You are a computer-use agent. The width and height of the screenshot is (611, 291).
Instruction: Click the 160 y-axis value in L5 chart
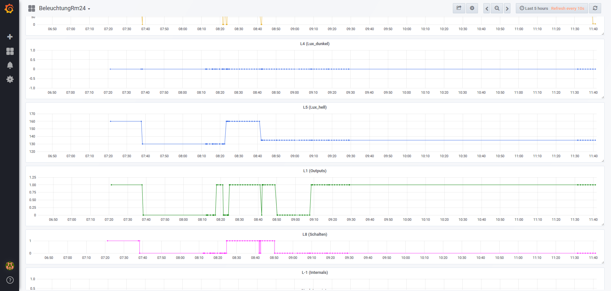point(32,121)
